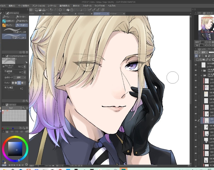The height and width of the screenshot is (170, 214).
Task: Select マーカー sub tool group
Action: click(x=22, y=17)
